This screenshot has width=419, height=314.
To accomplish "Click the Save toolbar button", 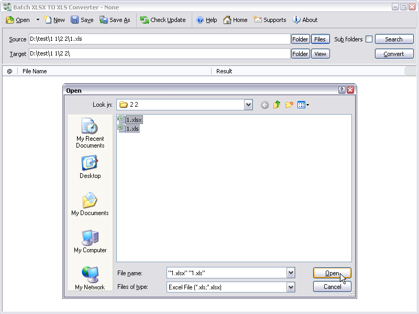I will tap(82, 20).
